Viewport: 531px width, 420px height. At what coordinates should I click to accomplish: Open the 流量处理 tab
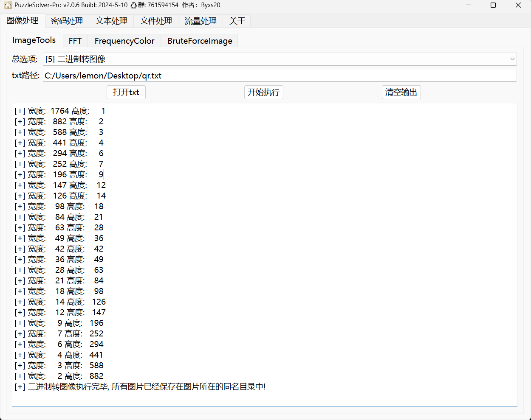[x=201, y=21]
